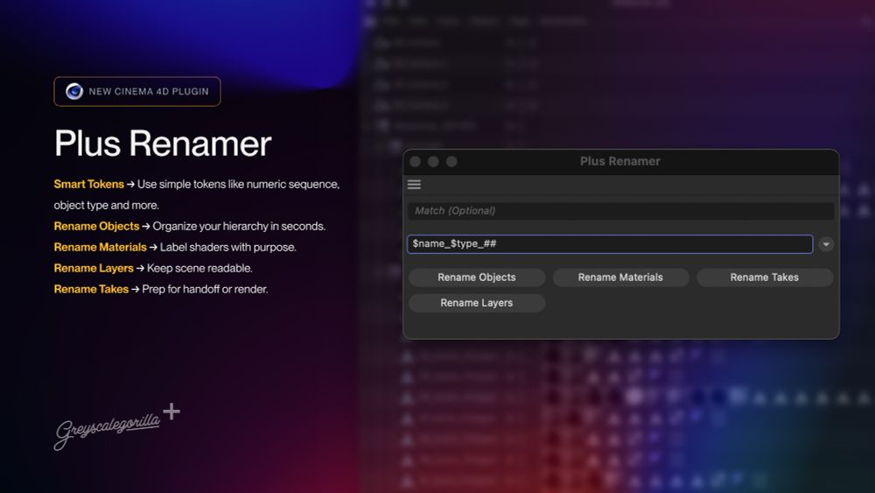Open the hamburger menu in Plus Renamer
The image size is (875, 493).
414,184
